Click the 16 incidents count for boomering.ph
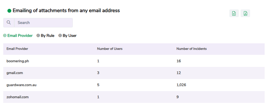Screen dimensions: 270x107 [x=179, y=61]
